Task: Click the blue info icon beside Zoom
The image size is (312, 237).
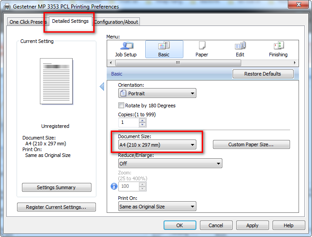Action: pyautogui.click(x=114, y=186)
